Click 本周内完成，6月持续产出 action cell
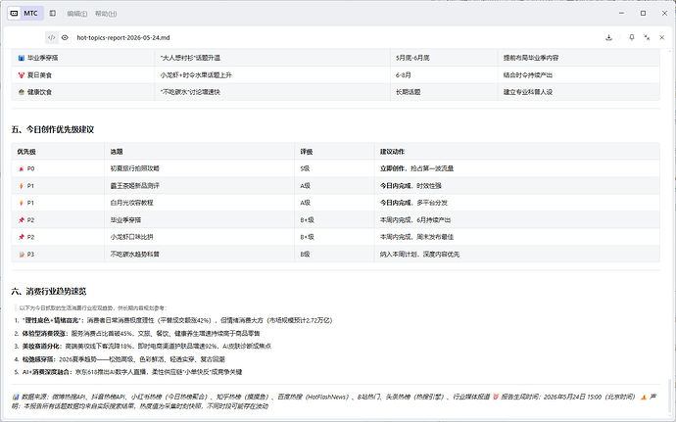 coord(517,220)
